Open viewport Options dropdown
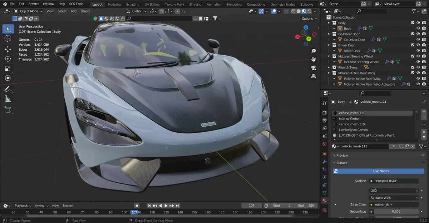Screen dimensions: 429x223 coord(309,19)
